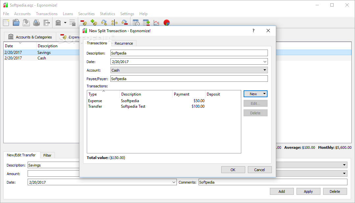Click the New account bank icon

[x=58, y=23]
